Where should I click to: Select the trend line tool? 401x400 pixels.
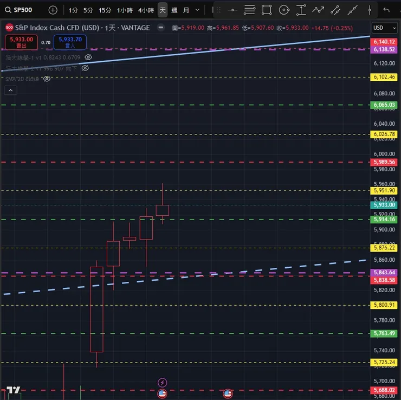coord(352,10)
